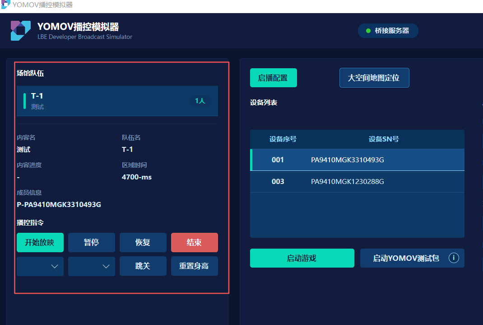The height and width of the screenshot is (325, 483).
Task: Click the 重置身高 button
Action: [x=195, y=266]
